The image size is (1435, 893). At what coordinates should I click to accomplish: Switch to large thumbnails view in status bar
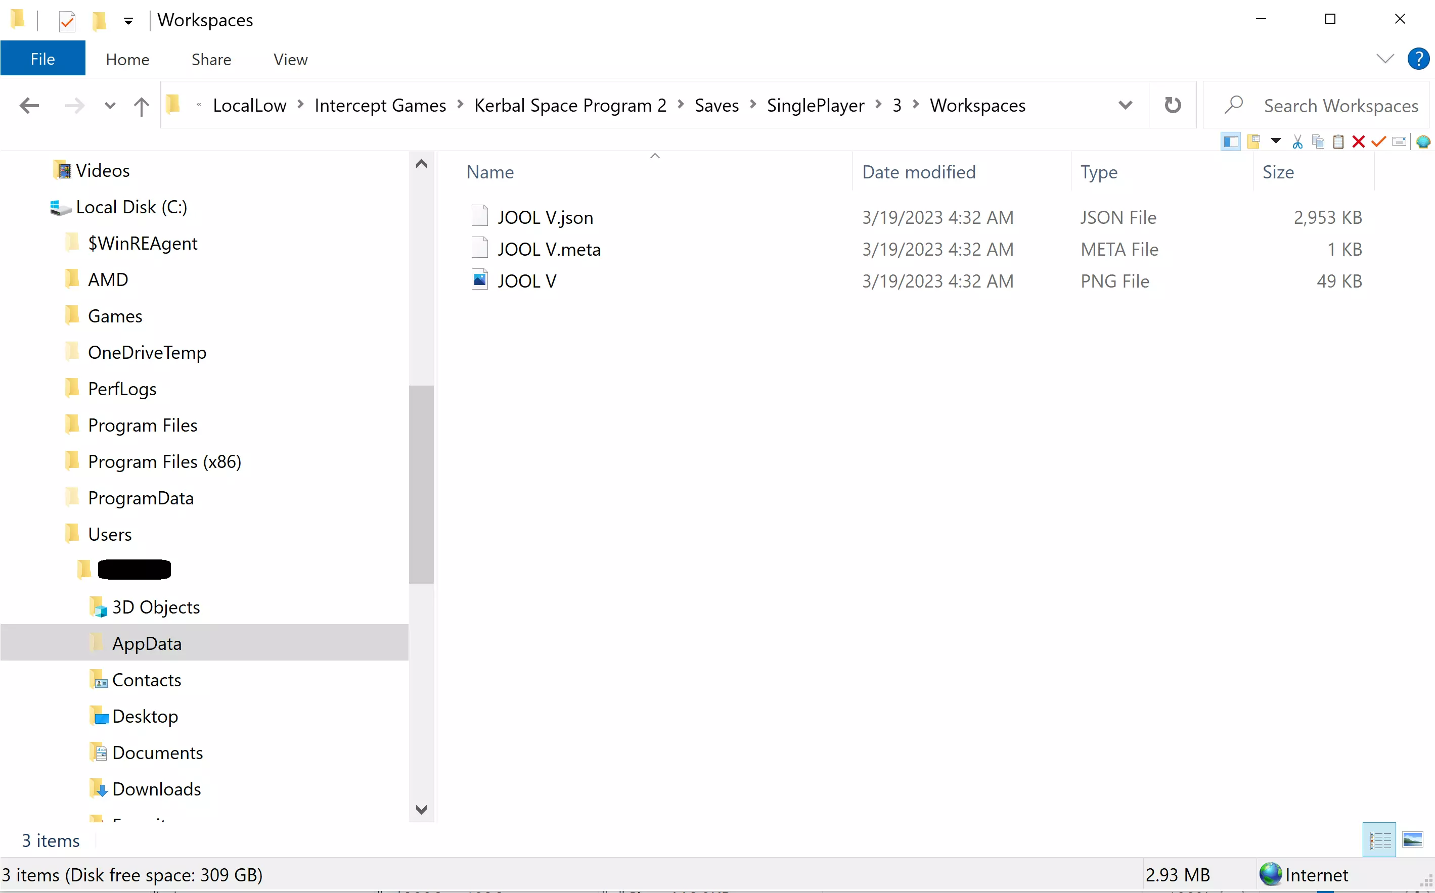point(1413,839)
